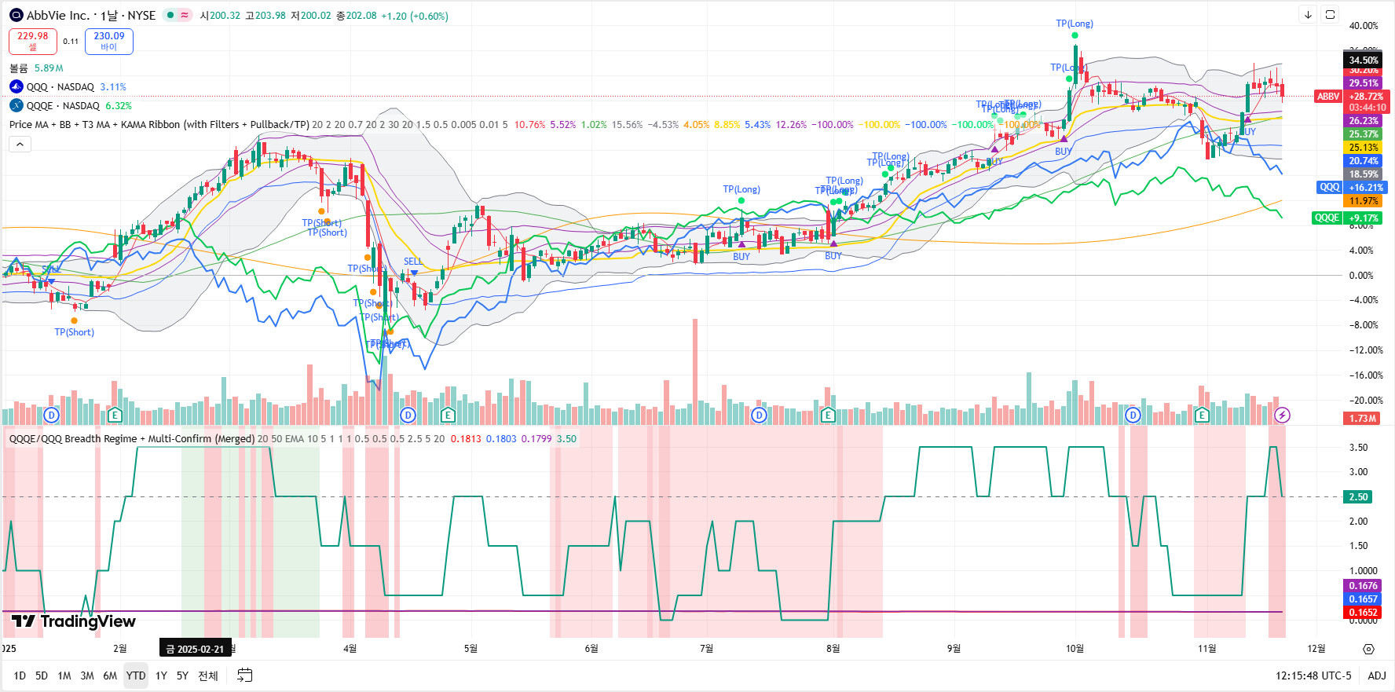Click the QQQE · NASDAQ legend entry

click(x=63, y=105)
